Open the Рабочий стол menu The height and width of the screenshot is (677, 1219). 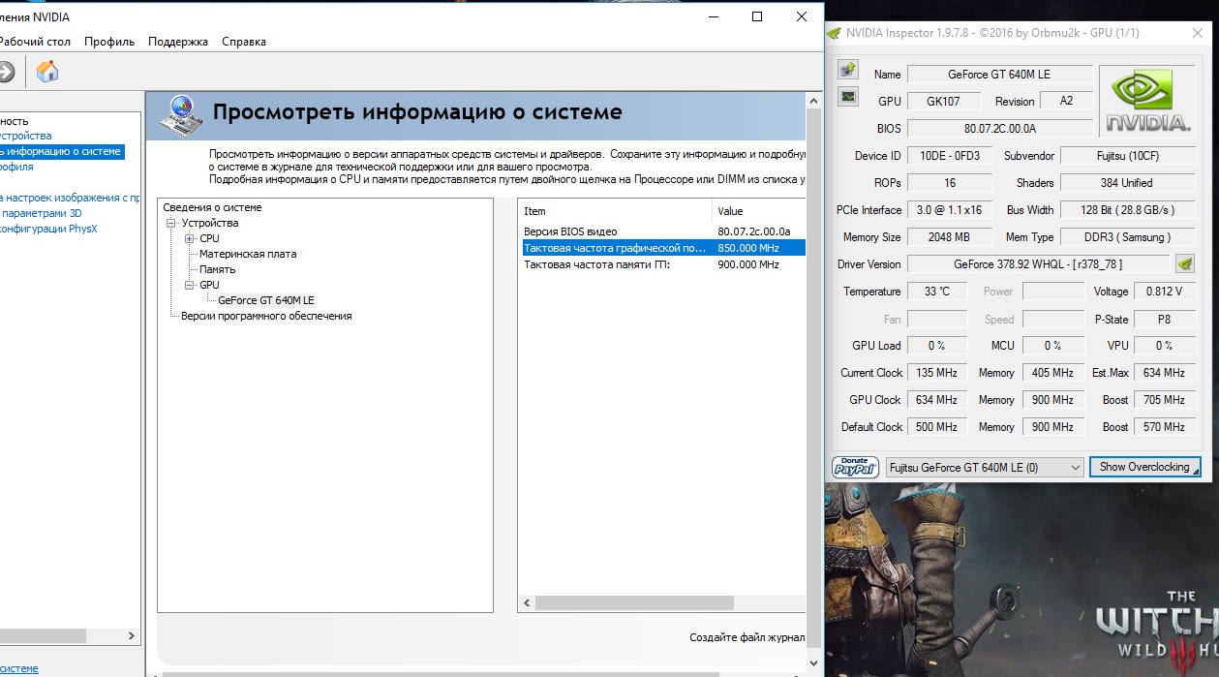[35, 42]
